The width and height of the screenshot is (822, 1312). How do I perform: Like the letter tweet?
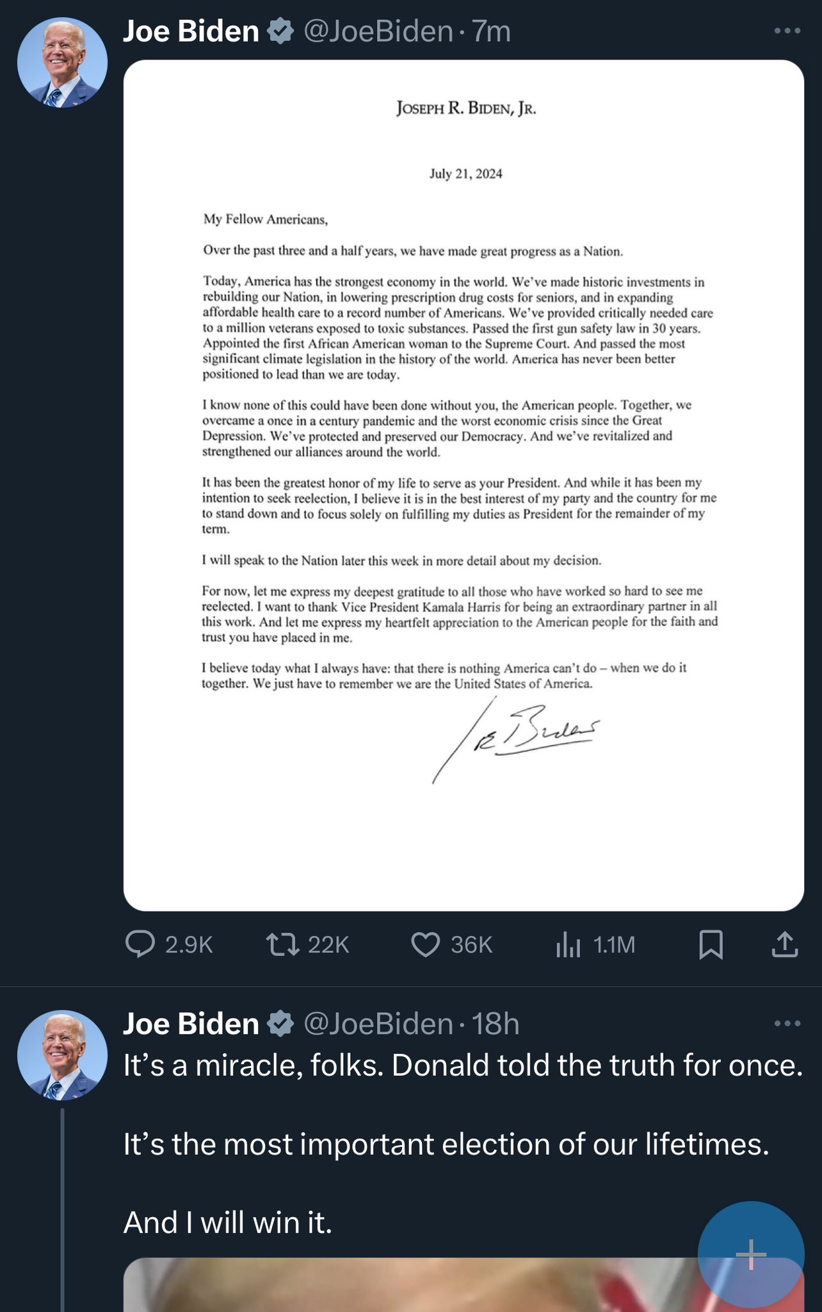(425, 944)
